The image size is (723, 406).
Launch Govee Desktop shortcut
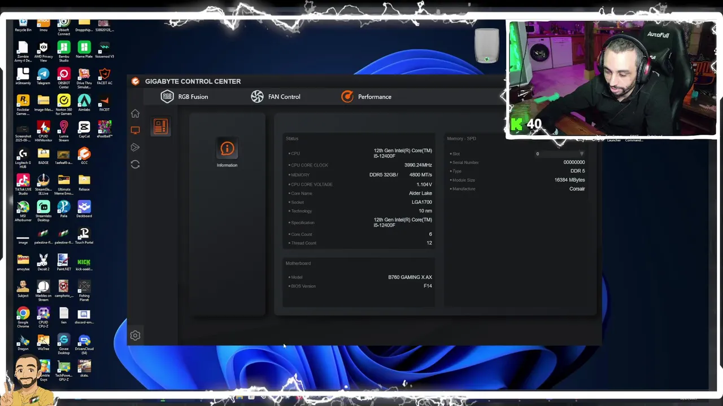pos(64,343)
